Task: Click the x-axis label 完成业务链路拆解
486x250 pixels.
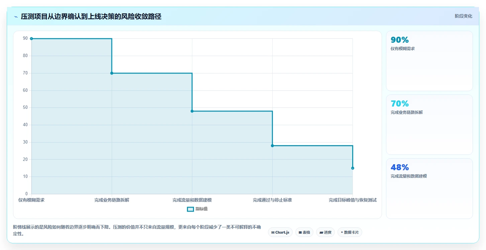Action: click(112, 200)
